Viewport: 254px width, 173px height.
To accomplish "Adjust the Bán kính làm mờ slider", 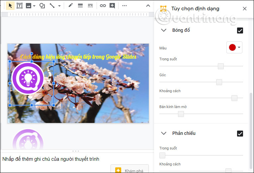I will tap(181, 114).
